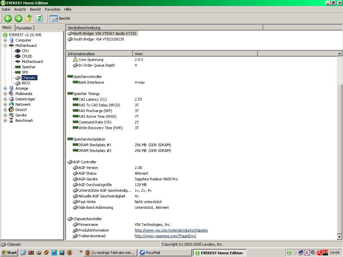Image resolution: width=343 pixels, height=257 pixels.
Task: Open the Ansicht menu
Action: point(20,9)
